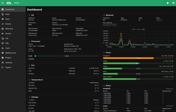
Task: Select the /dev/sdj1 device row
Action: (138, 93)
